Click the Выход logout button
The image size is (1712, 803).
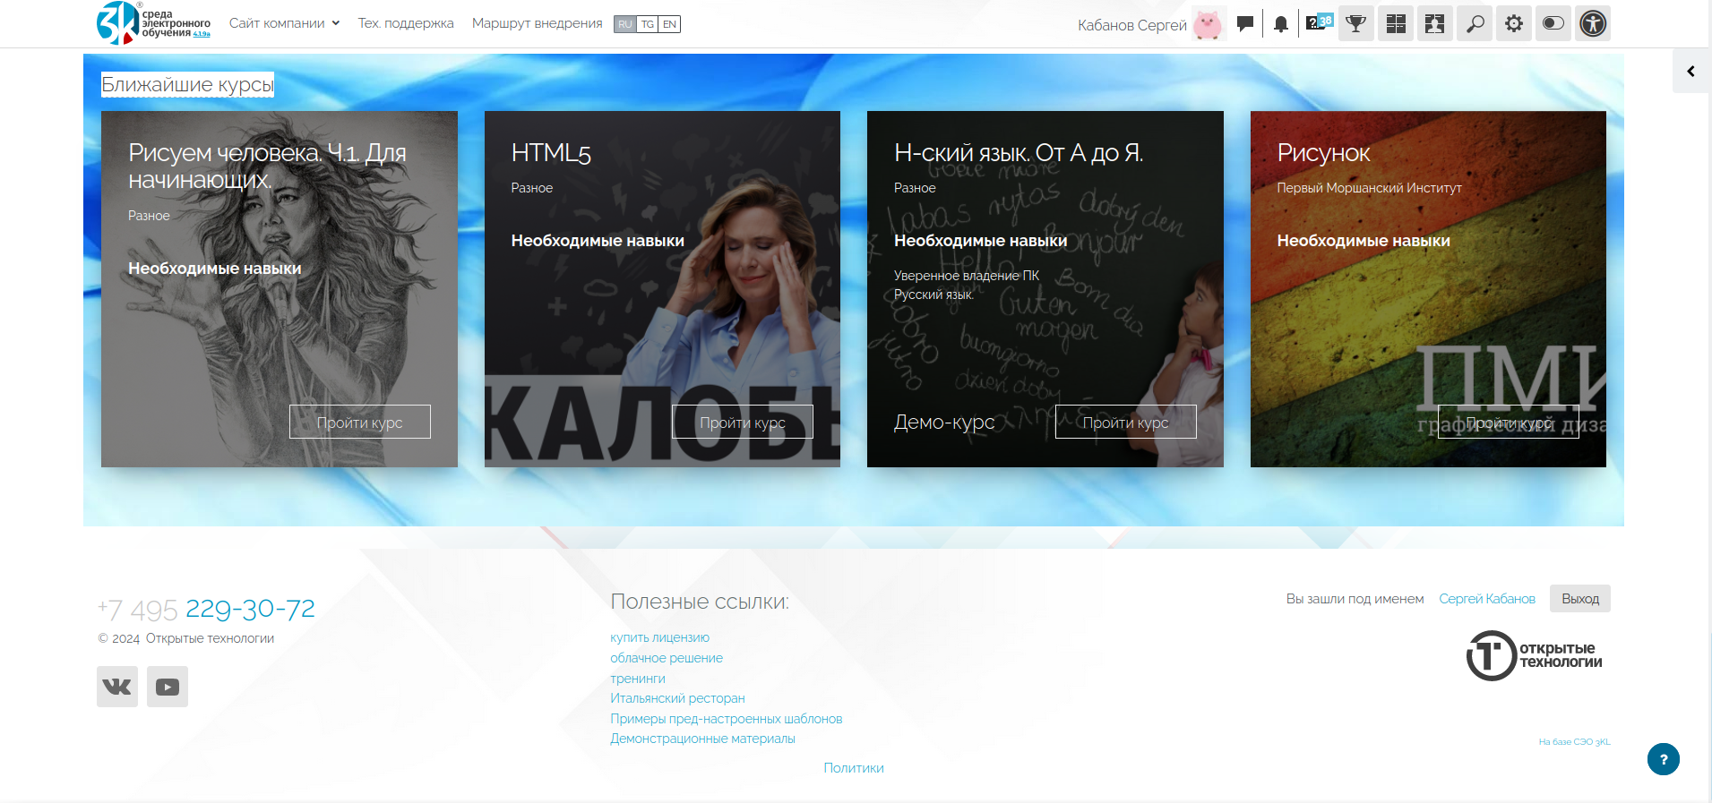tap(1580, 599)
